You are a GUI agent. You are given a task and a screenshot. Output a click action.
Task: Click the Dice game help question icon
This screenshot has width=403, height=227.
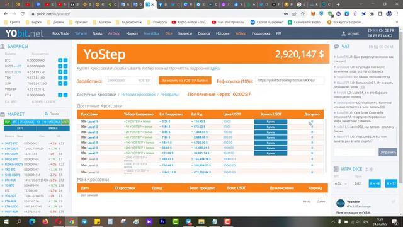click(x=366, y=169)
